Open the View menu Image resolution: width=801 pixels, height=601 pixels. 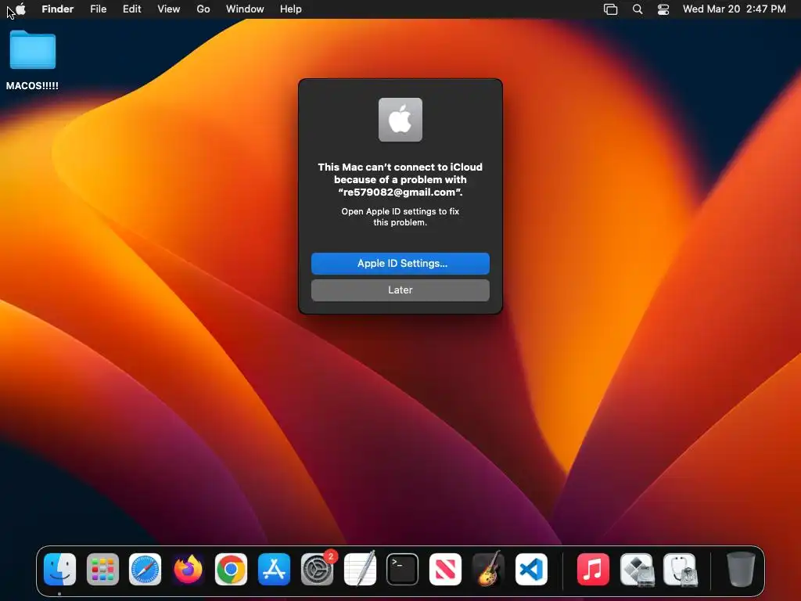[x=169, y=9]
